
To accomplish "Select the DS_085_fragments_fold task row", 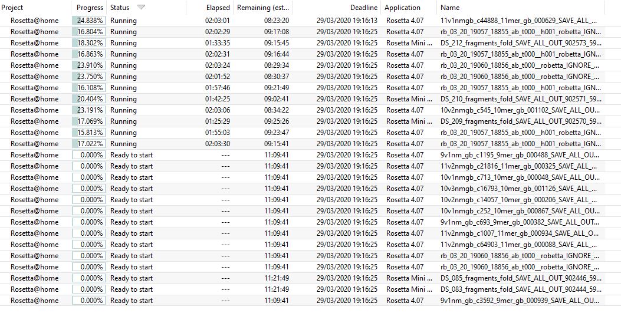I will [520, 278].
